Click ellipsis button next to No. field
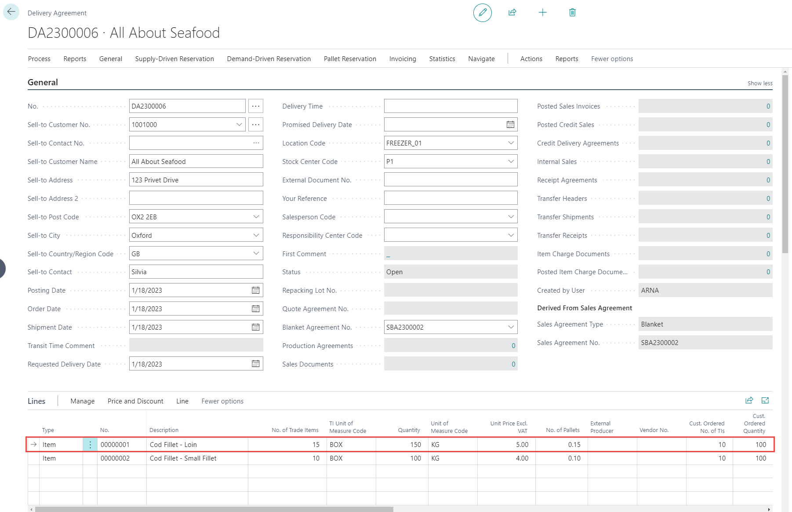 (x=256, y=106)
